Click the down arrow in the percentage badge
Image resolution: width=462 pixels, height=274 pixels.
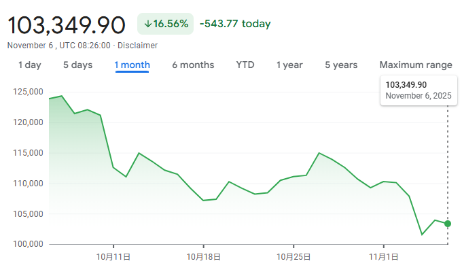[x=147, y=24]
